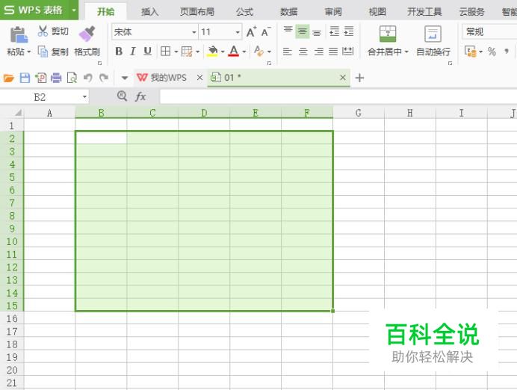Expand fill color dropdown arrow
Viewport: 517px width, 390px height.
pos(223,52)
